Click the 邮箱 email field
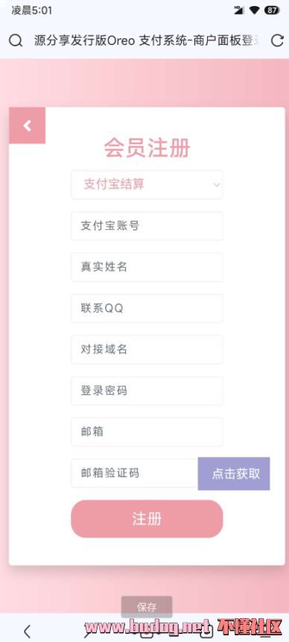Viewport: 289px width, 642px height. (x=147, y=431)
